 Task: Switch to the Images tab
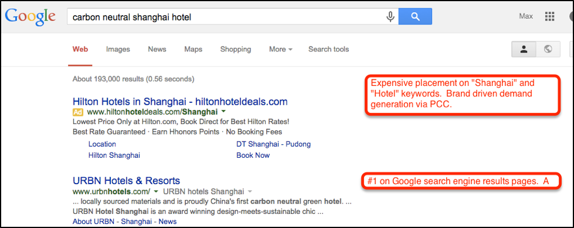(118, 49)
